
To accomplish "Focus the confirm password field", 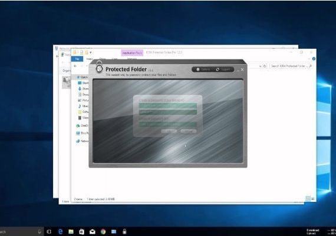I will (x=168, y=112).
